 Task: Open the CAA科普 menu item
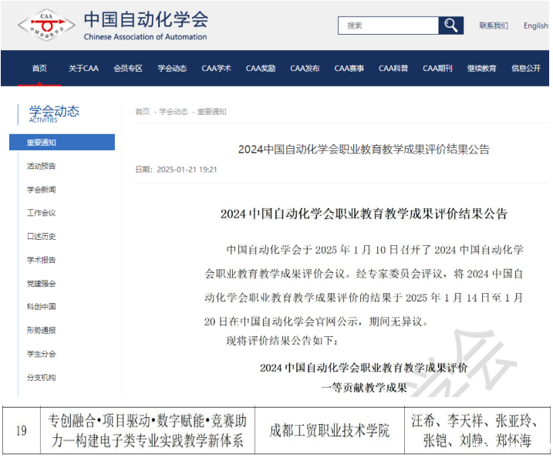click(x=393, y=68)
